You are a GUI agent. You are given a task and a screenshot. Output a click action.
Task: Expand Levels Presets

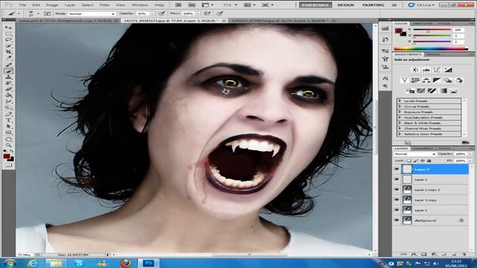[399, 101]
